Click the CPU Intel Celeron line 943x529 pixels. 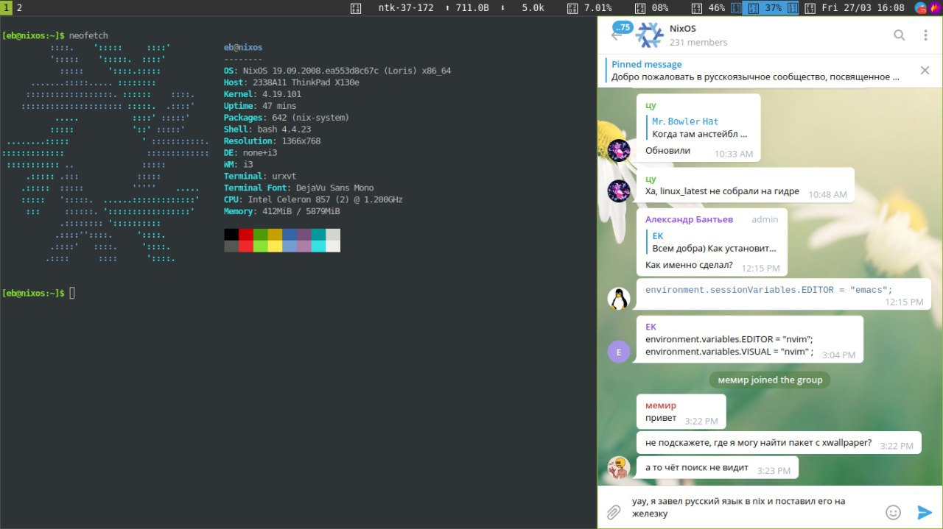tap(313, 199)
